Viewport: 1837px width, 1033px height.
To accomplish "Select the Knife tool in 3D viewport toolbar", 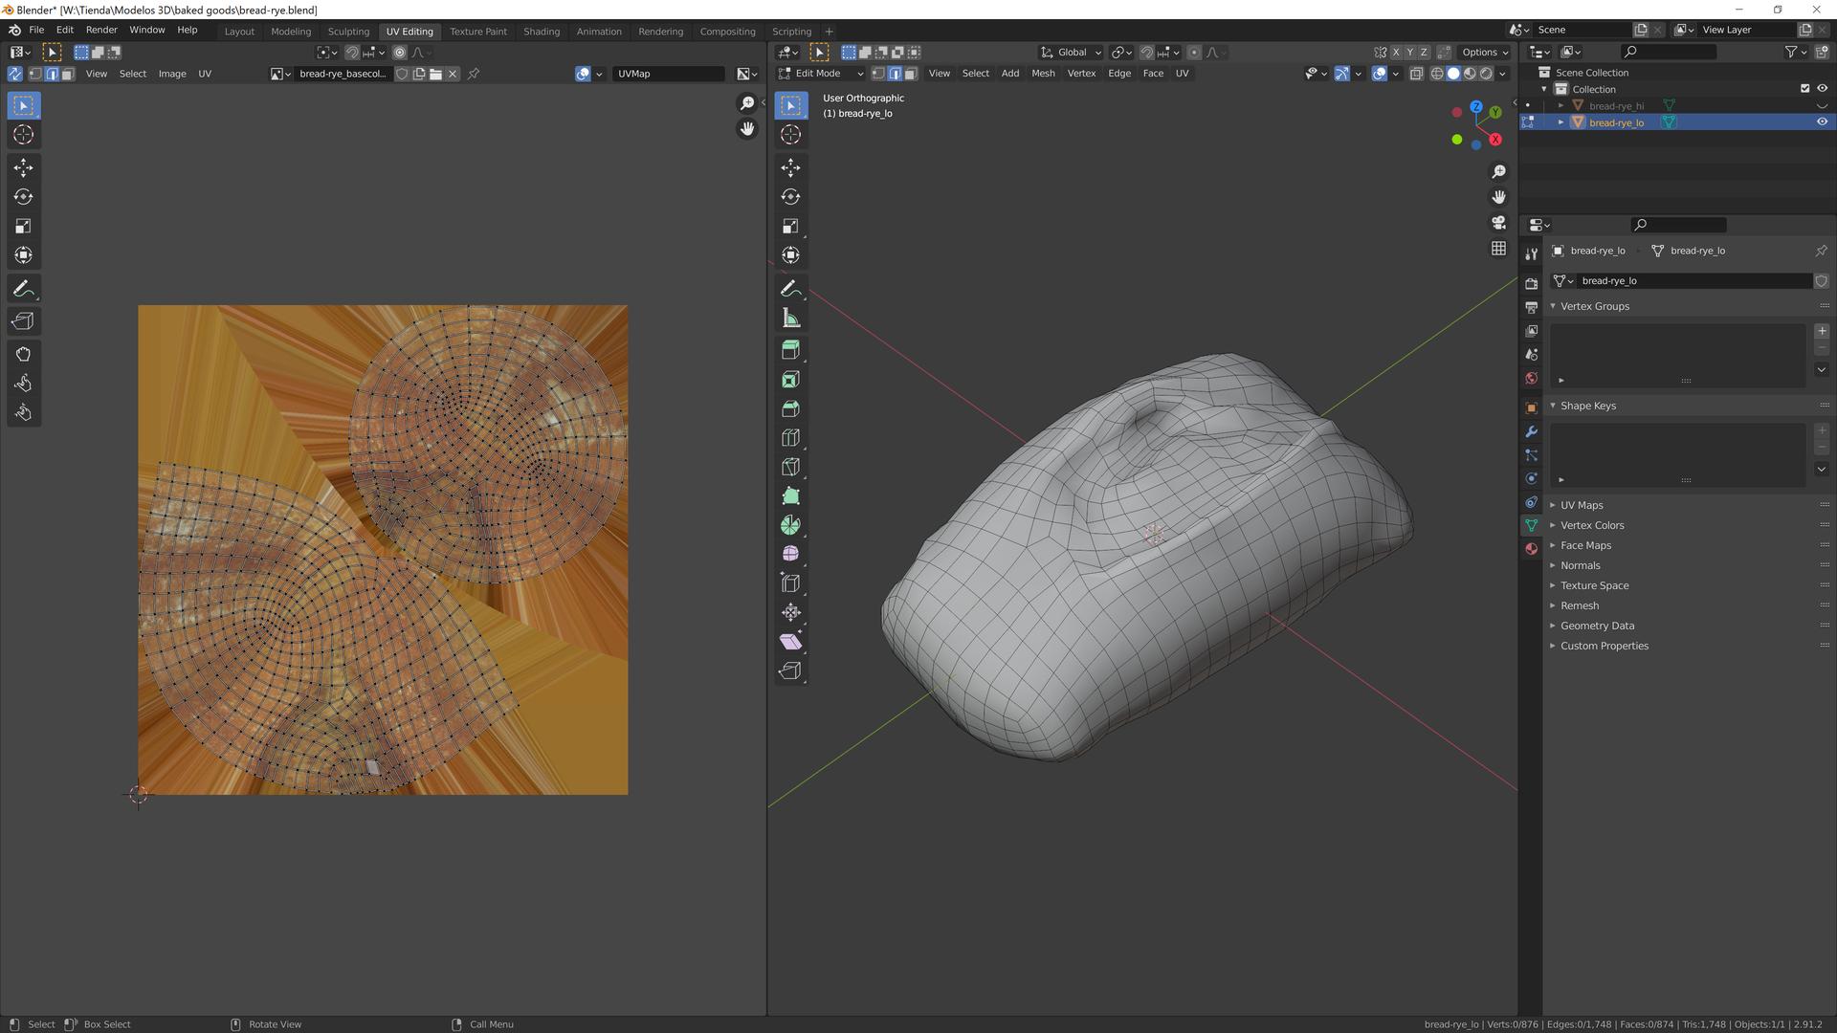I will 790,467.
